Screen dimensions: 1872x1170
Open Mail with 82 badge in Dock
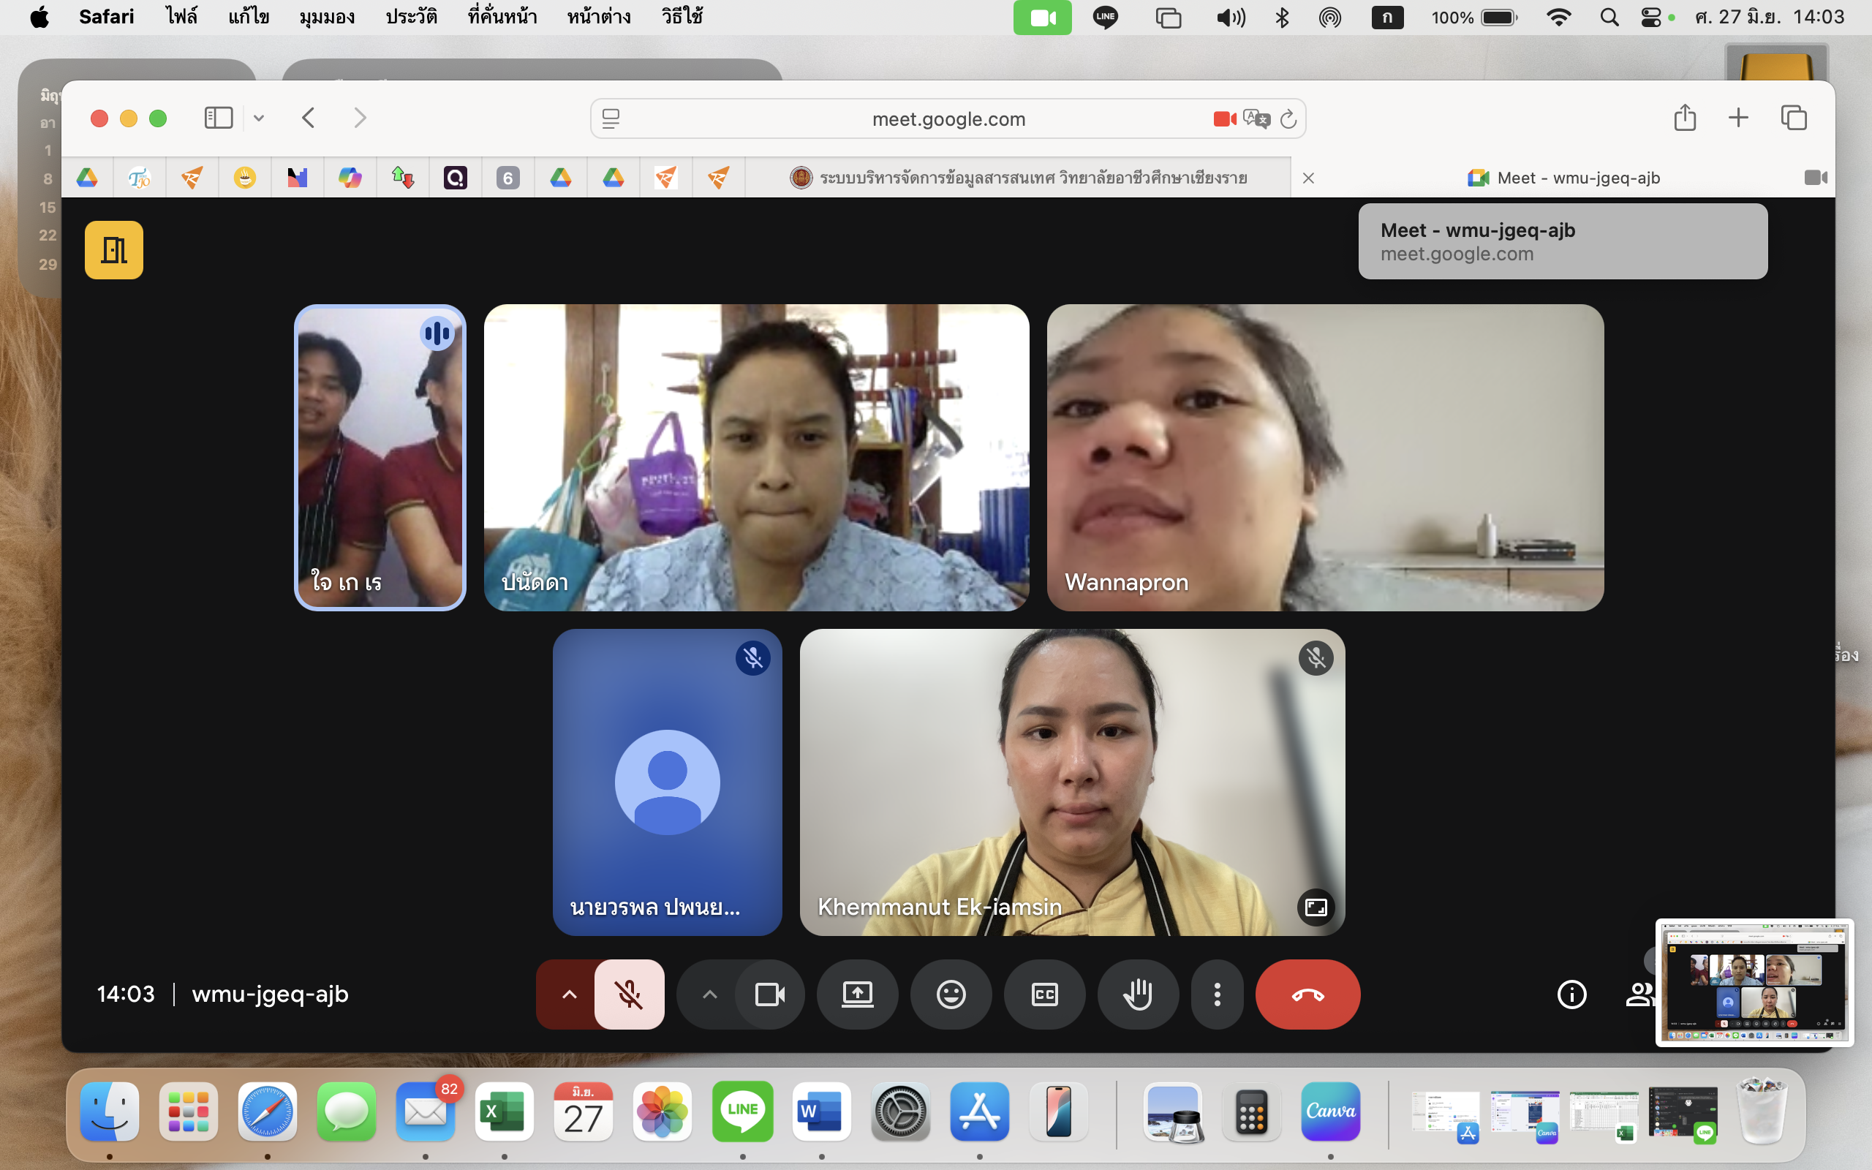425,1111
